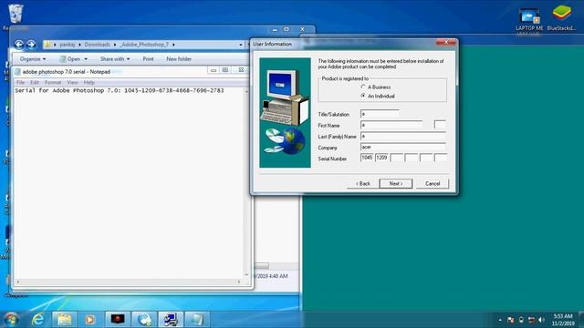The image size is (584, 328).
Task: Launch the BlueStacks desktop shortcut
Action: (561, 17)
